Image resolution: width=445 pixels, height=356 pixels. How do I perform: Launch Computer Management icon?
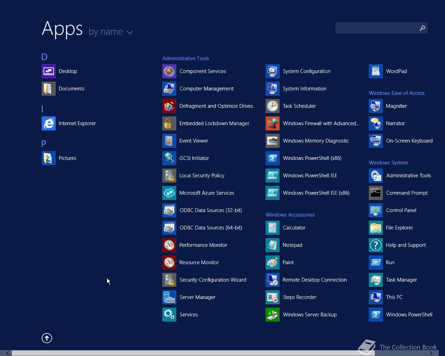[169, 89]
